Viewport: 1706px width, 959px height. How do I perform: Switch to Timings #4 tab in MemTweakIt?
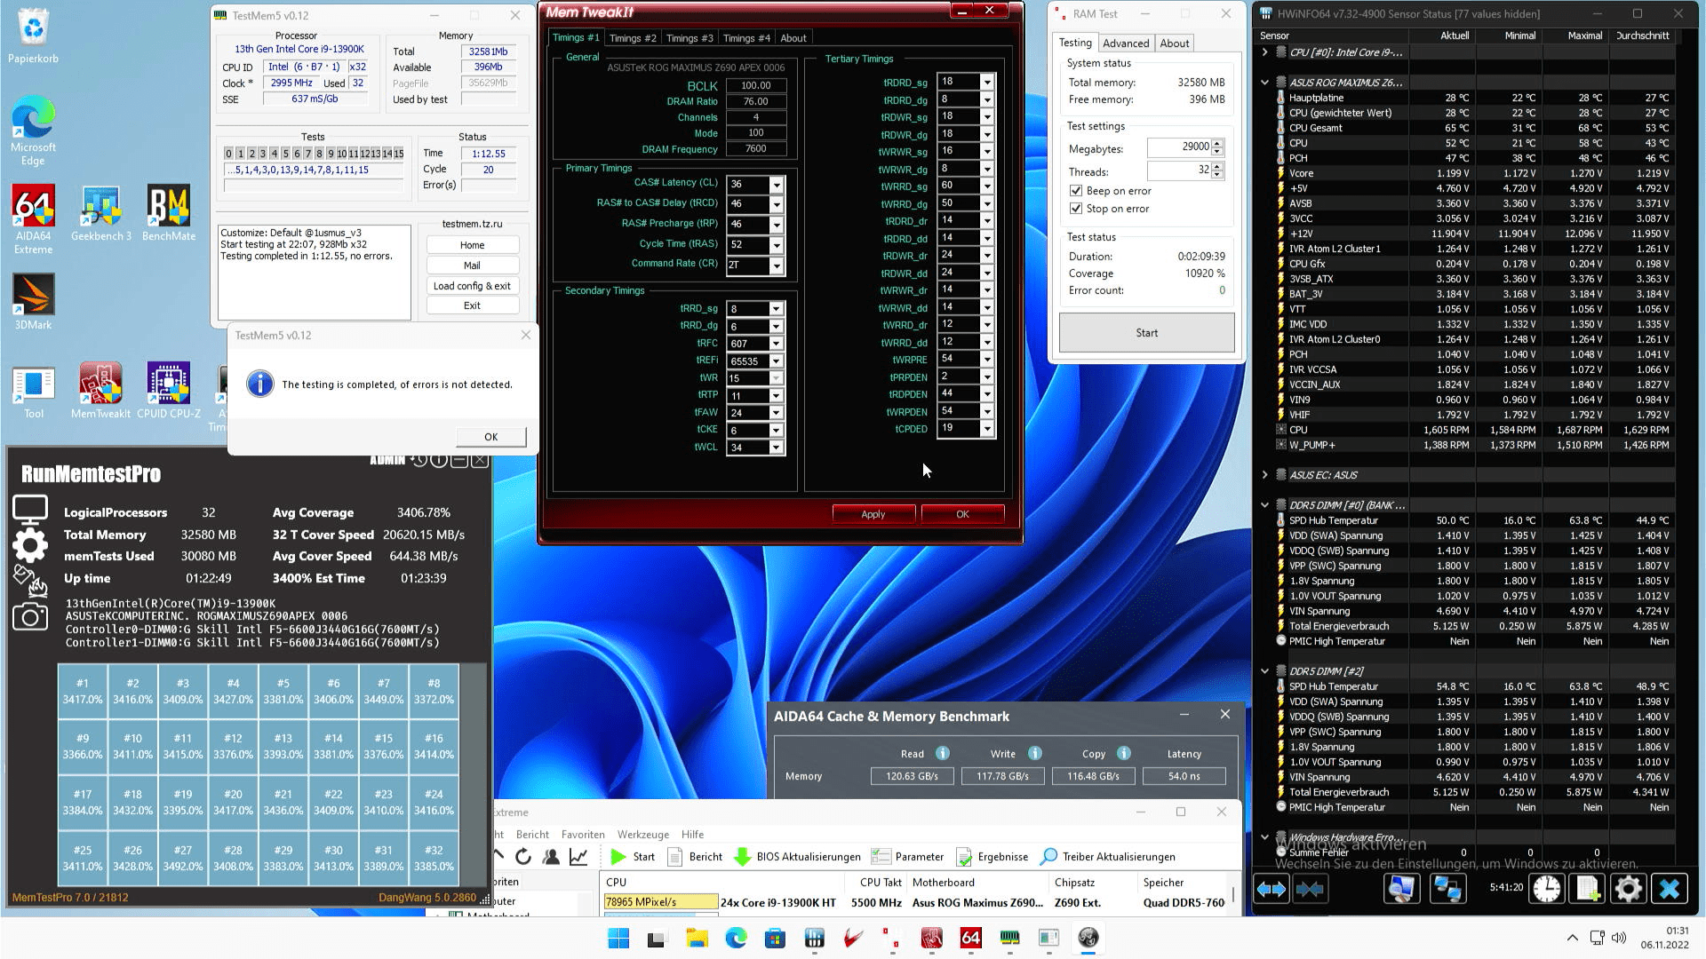[x=746, y=38]
